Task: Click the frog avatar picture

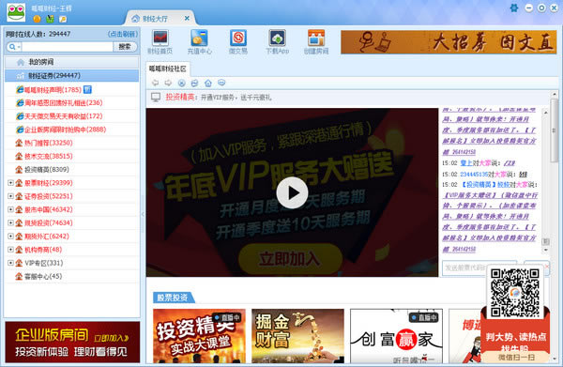Action: (x=16, y=12)
